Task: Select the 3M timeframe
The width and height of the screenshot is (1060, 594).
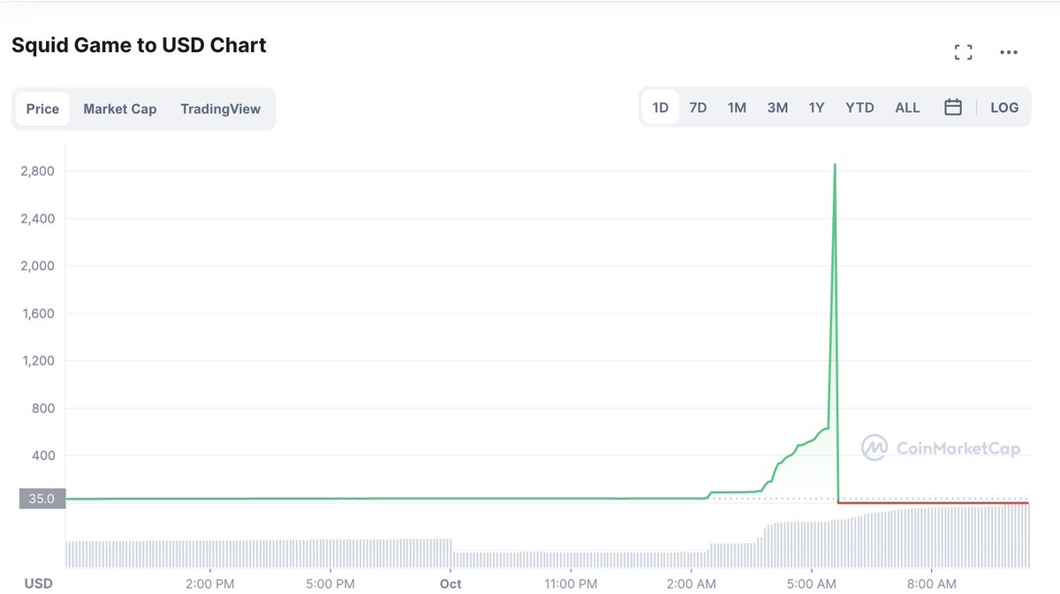Action: (x=776, y=107)
